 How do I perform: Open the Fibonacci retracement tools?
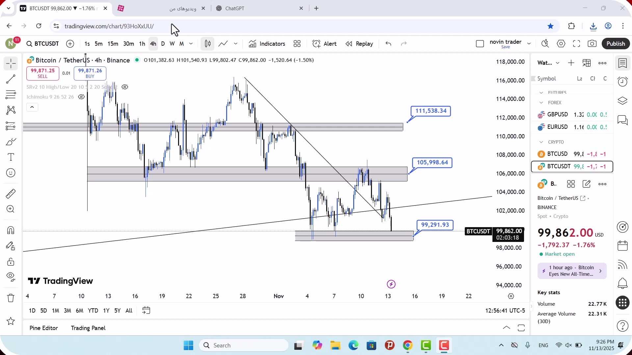[11, 95]
